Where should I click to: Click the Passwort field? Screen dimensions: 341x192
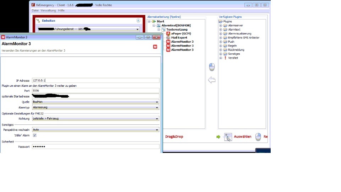coord(96,147)
